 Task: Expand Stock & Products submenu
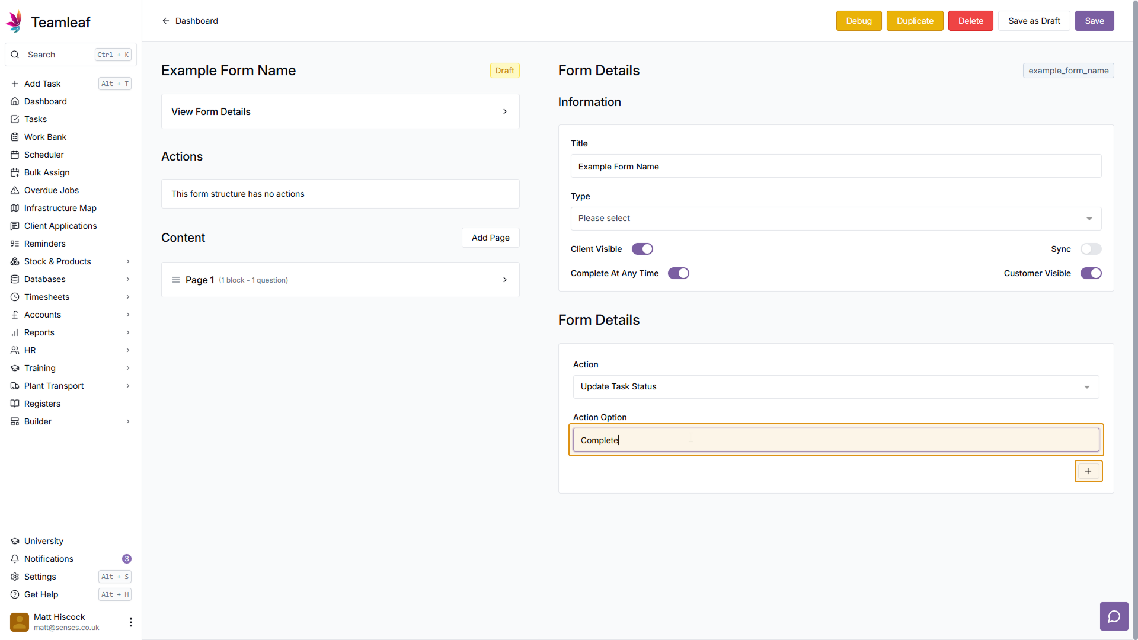128,261
